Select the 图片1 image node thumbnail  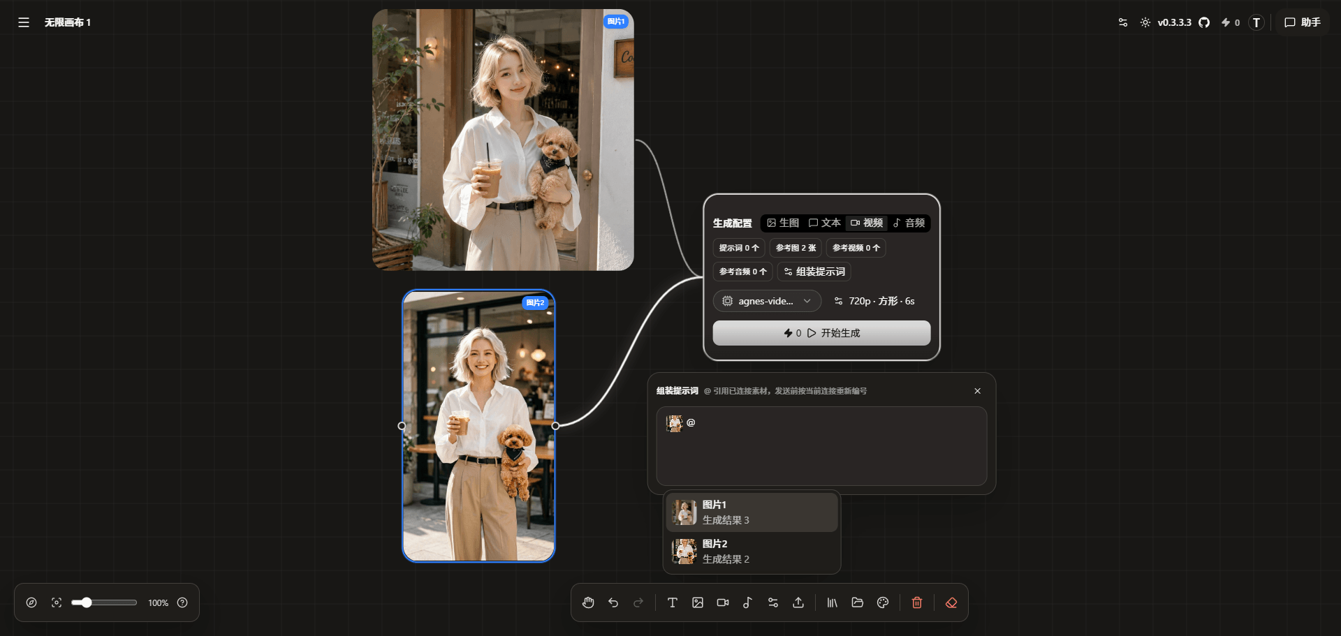[x=503, y=140]
